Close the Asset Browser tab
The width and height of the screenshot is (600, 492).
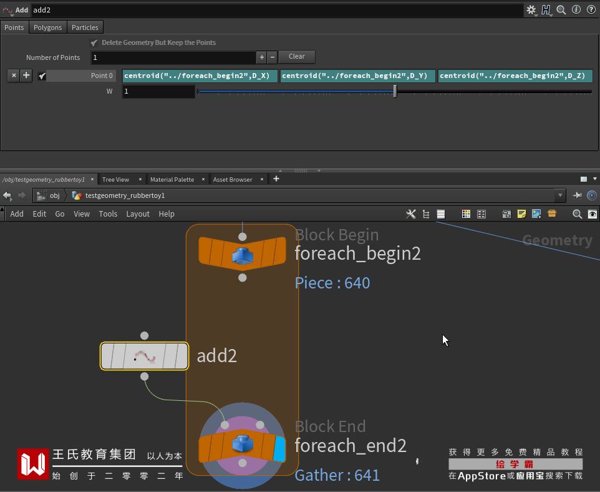262,179
